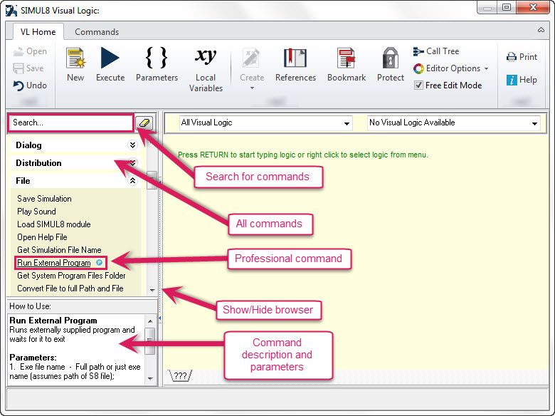
Task: Click the Protect padlock icon
Action: [x=391, y=58]
